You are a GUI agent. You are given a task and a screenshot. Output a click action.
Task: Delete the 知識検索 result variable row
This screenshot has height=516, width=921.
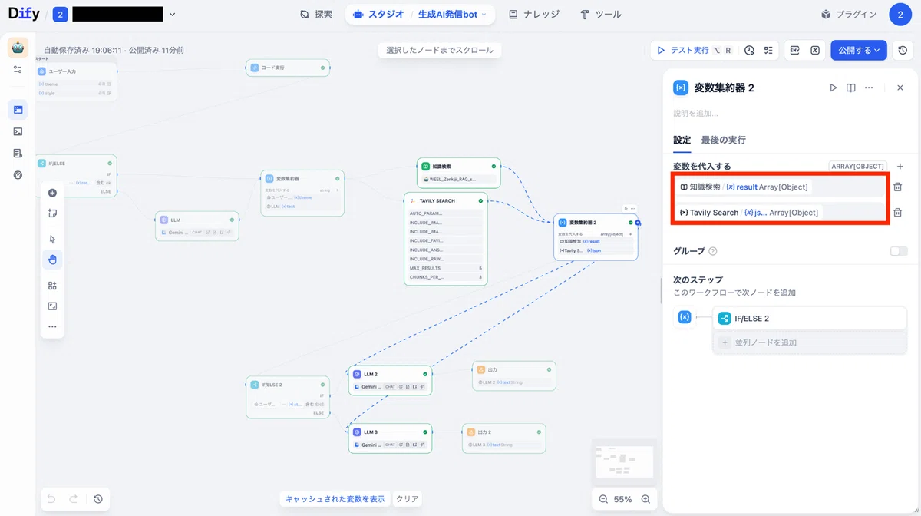coord(898,187)
